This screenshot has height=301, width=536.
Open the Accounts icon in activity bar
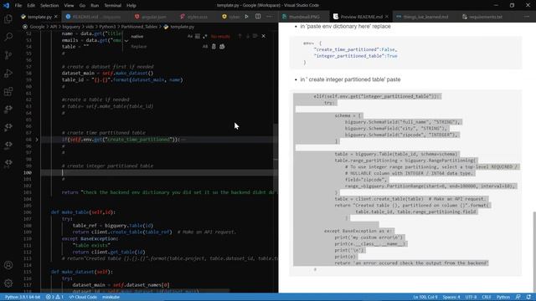coord(8,265)
